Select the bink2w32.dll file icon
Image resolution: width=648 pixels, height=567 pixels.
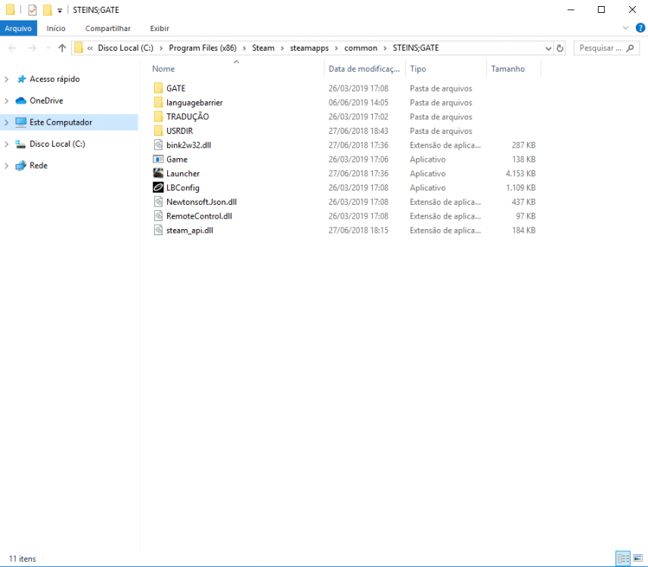click(158, 144)
